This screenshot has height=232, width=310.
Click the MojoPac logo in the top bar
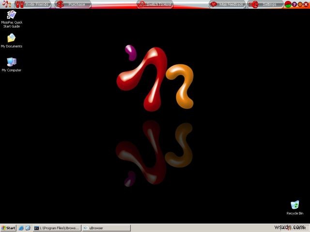[7, 4]
